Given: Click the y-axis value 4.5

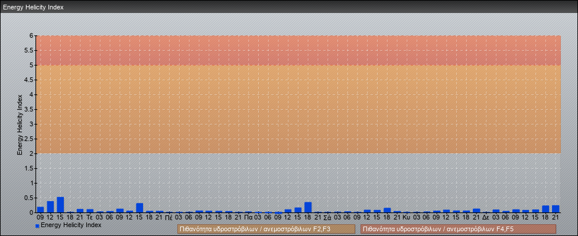Looking at the screenshot, I should (30, 80).
